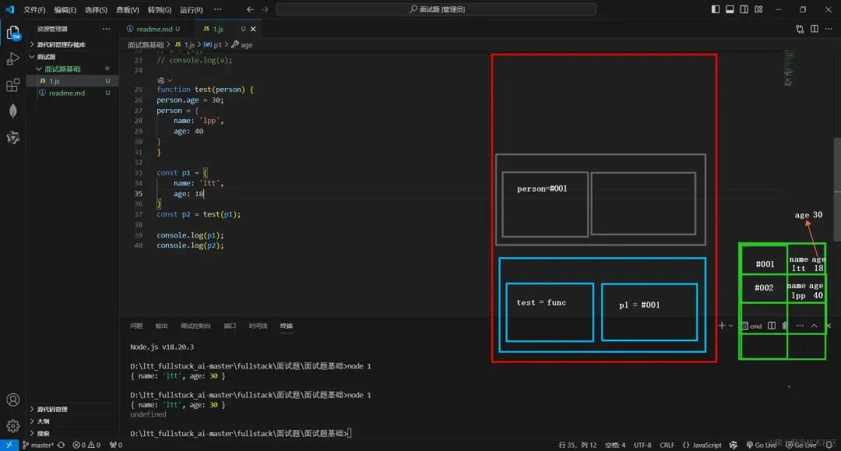Open the title bar overflow menu ellipsis
Viewport: 841px width, 451px height.
pos(217,9)
